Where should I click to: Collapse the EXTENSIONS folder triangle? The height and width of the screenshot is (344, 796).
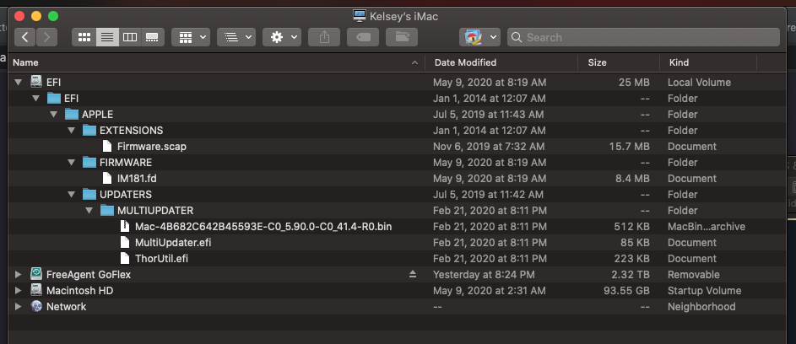tap(72, 131)
